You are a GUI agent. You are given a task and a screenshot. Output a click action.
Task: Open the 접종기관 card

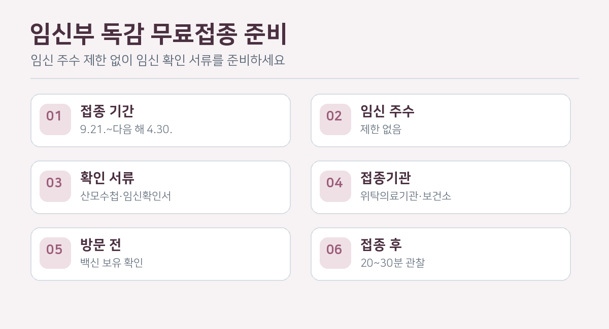pos(441,187)
